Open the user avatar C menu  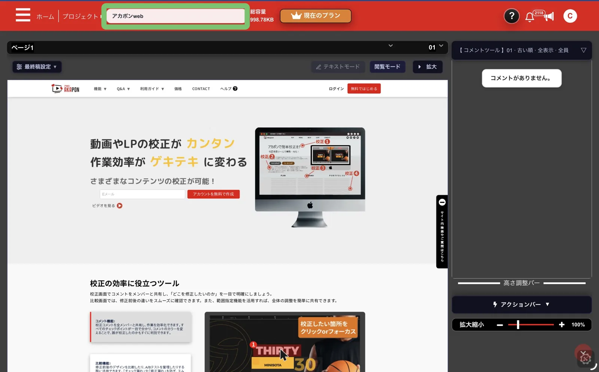[x=570, y=16]
